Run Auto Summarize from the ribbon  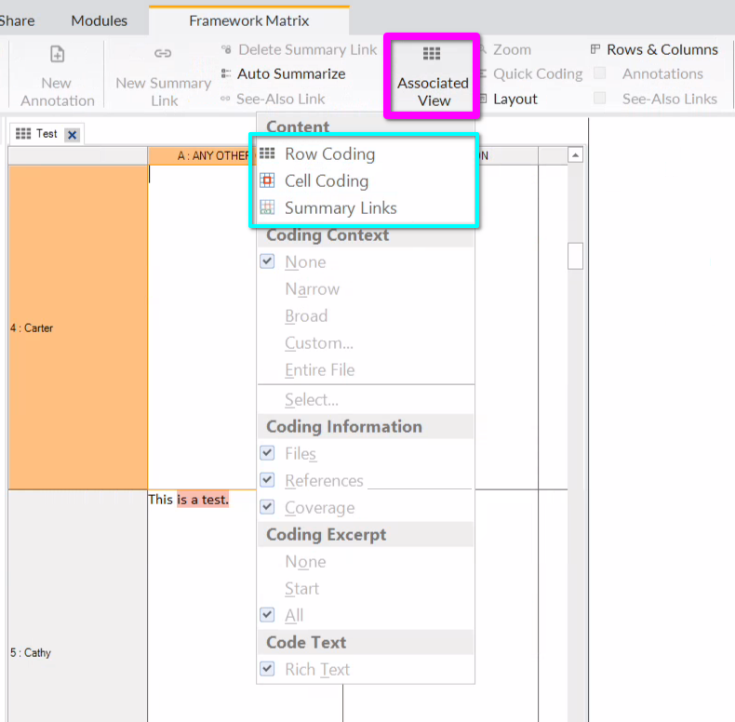coord(290,74)
